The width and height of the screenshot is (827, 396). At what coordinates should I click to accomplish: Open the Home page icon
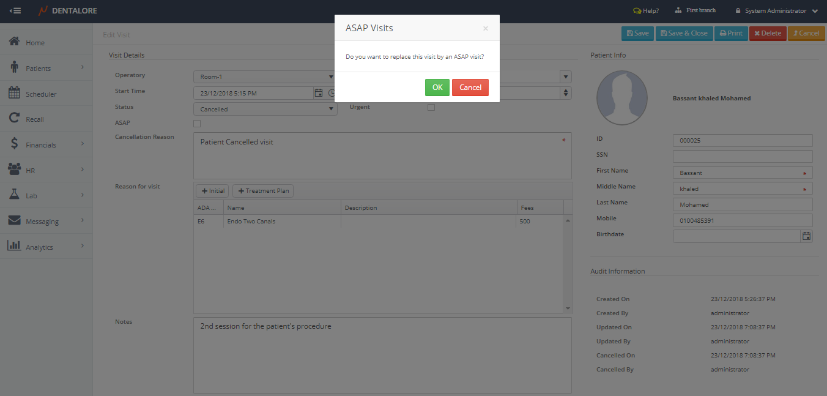(x=15, y=42)
